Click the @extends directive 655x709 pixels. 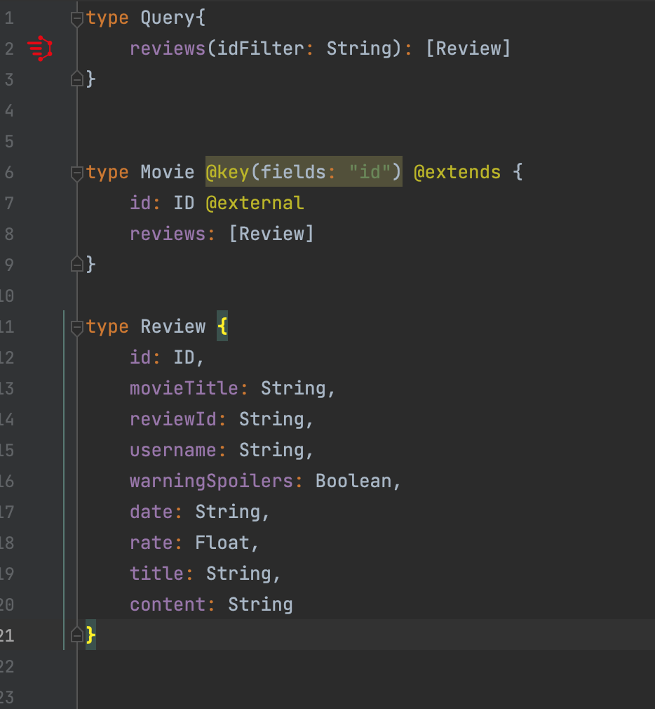(457, 173)
